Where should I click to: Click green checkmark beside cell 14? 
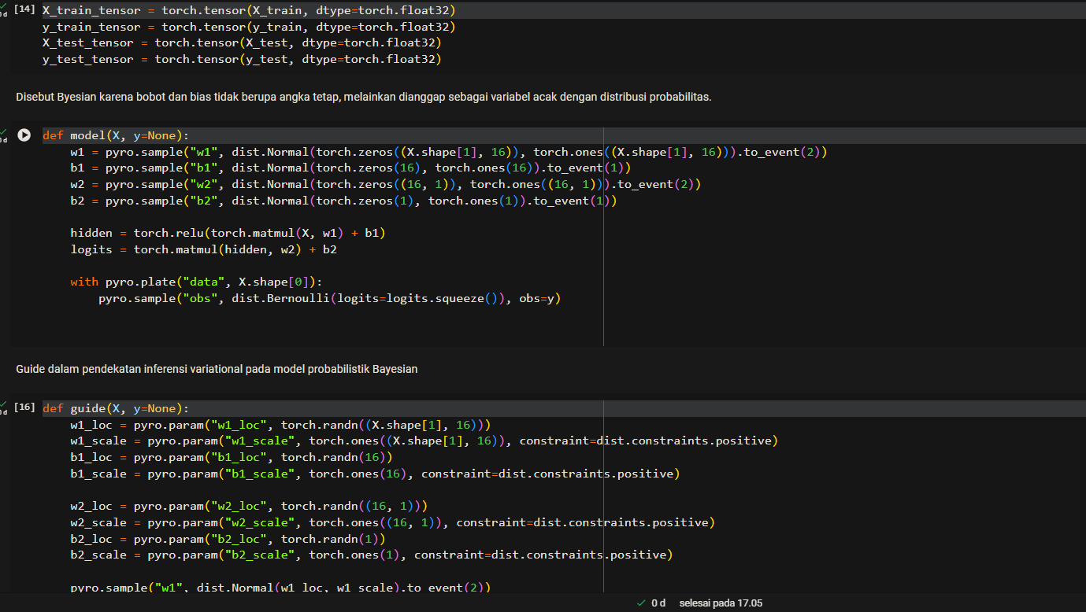coord(3,6)
